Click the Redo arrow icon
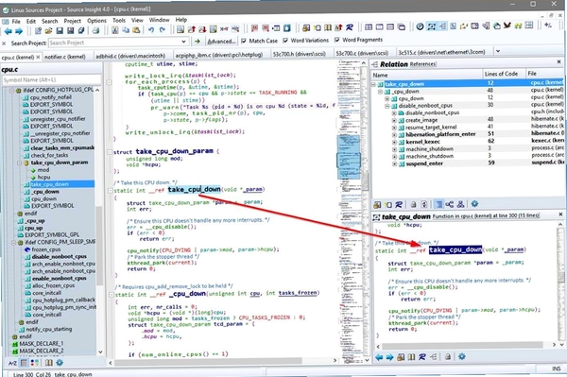 163,30
